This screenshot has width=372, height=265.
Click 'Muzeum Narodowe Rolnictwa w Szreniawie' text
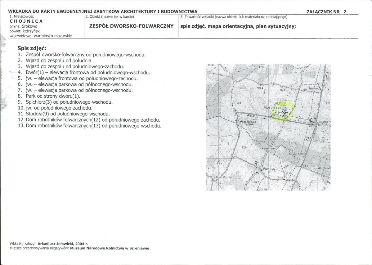110,248
